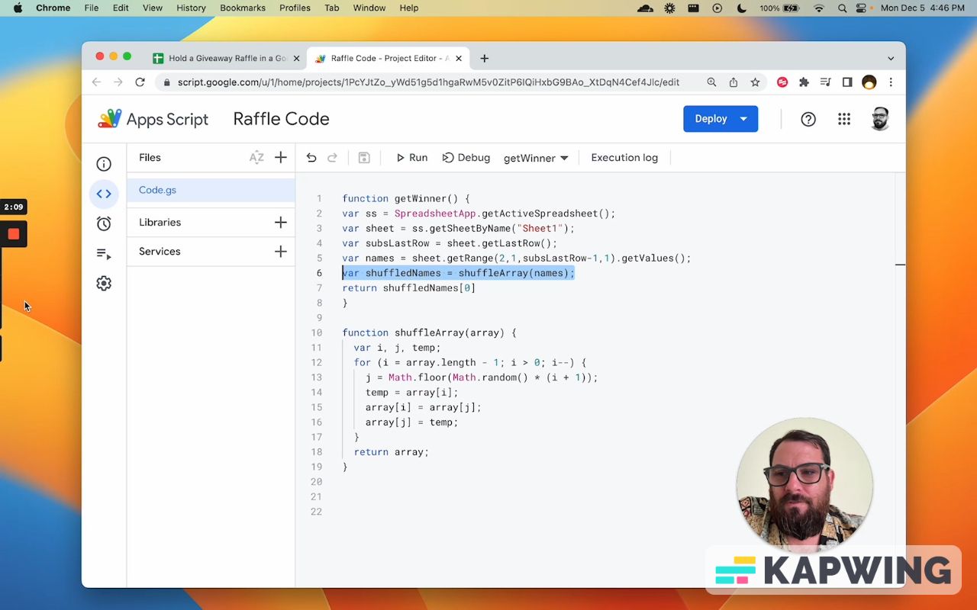Add a file with the plus icon

(x=281, y=158)
